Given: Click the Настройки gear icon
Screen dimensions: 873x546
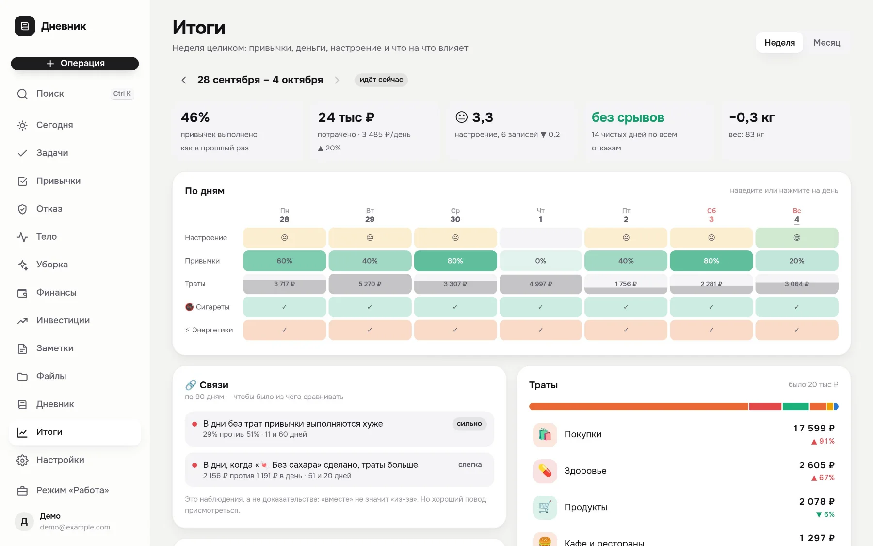Looking at the screenshot, I should pos(22,460).
